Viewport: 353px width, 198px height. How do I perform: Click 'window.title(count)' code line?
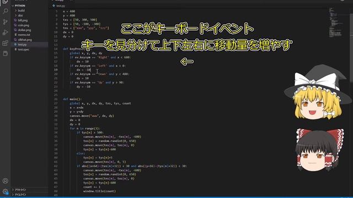[99, 191]
